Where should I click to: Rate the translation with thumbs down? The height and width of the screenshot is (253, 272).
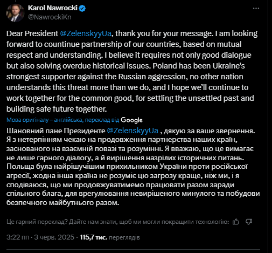249,222
